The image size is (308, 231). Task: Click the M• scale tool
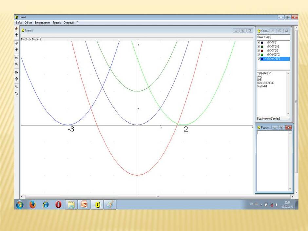tap(16, 72)
